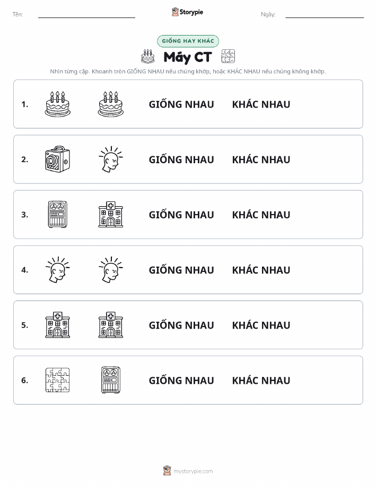Click the headache head icon in row 2

[111, 160]
